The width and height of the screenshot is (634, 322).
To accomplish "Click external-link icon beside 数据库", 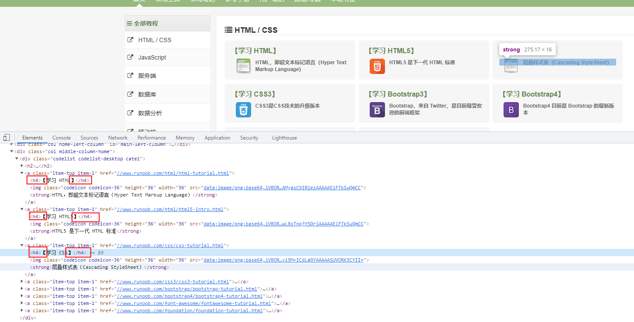I will pyautogui.click(x=130, y=94).
